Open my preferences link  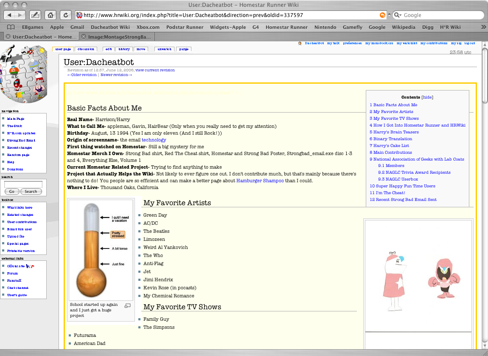[x=352, y=43]
